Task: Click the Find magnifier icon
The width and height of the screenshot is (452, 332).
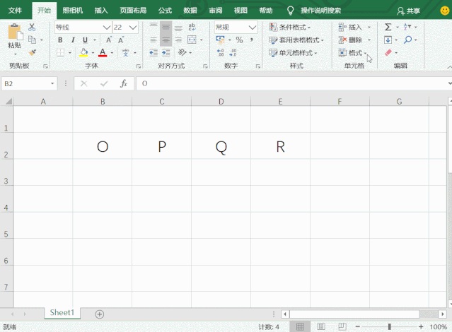Action: click(408, 40)
